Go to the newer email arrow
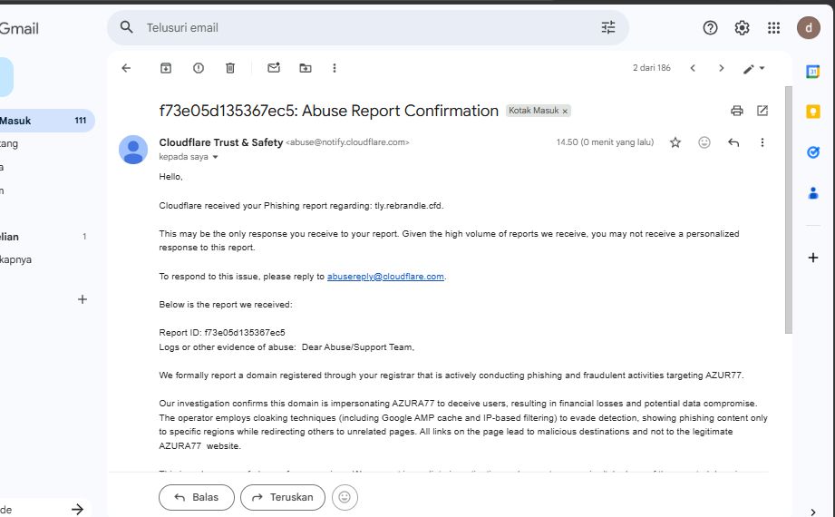 (x=693, y=68)
